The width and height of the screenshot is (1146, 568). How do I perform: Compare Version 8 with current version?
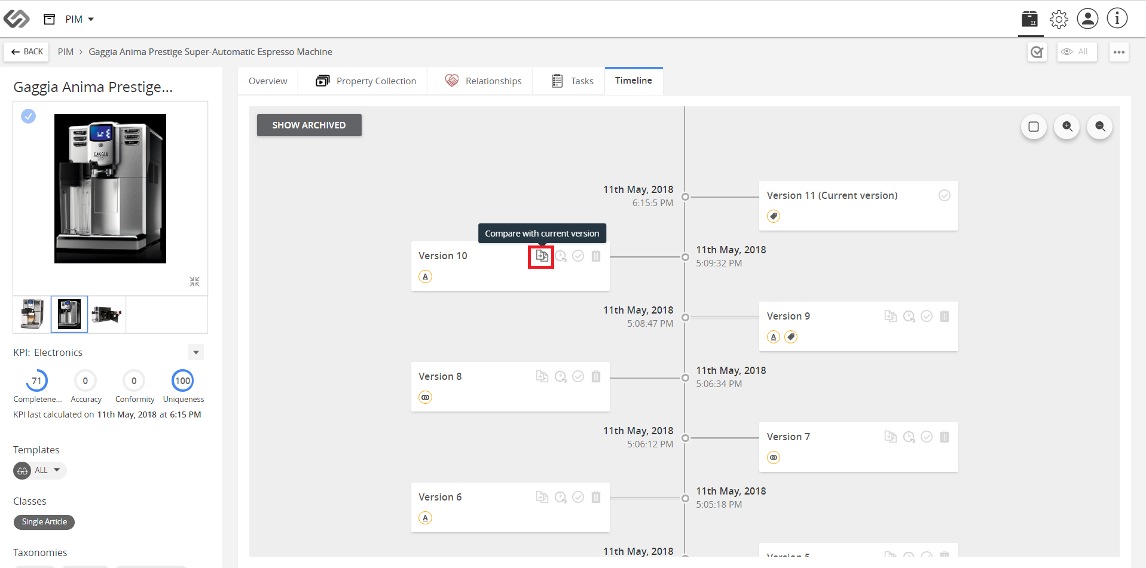coord(542,376)
